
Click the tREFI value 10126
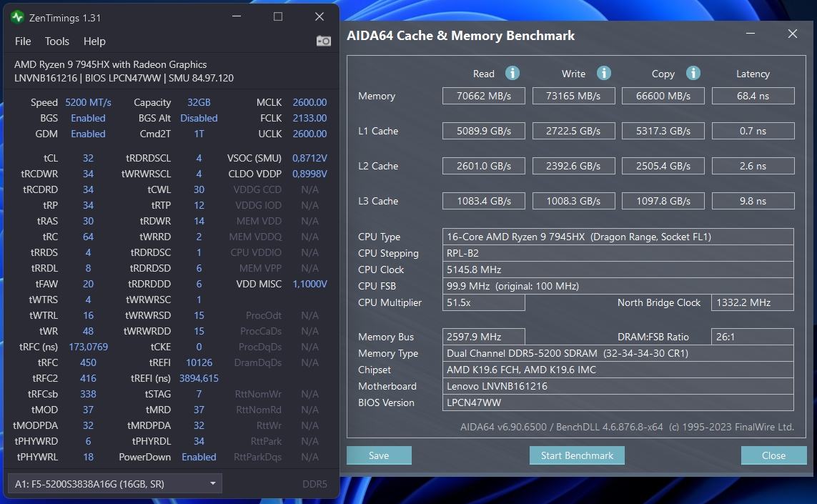click(199, 362)
